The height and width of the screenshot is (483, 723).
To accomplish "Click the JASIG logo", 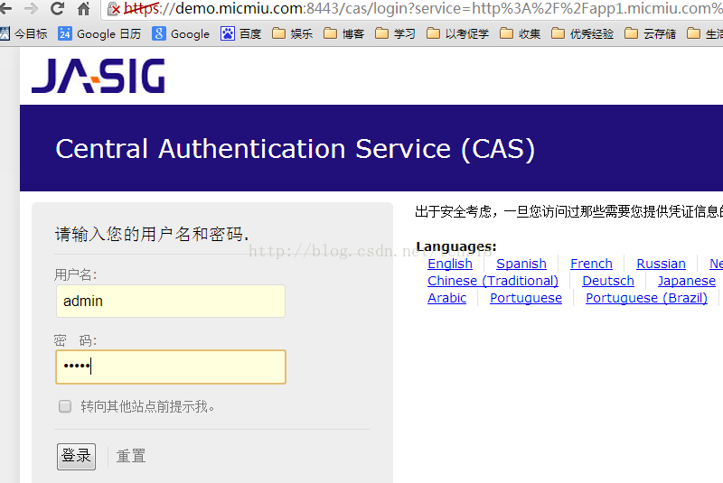I will 99,76.
